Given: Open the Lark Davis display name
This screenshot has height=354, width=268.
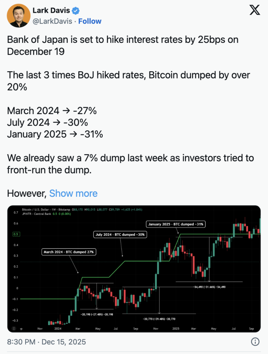Looking at the screenshot, I should coord(51,10).
